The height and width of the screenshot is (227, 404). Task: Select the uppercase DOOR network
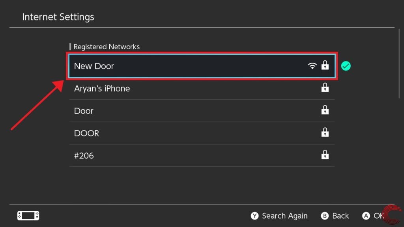pyautogui.click(x=202, y=133)
